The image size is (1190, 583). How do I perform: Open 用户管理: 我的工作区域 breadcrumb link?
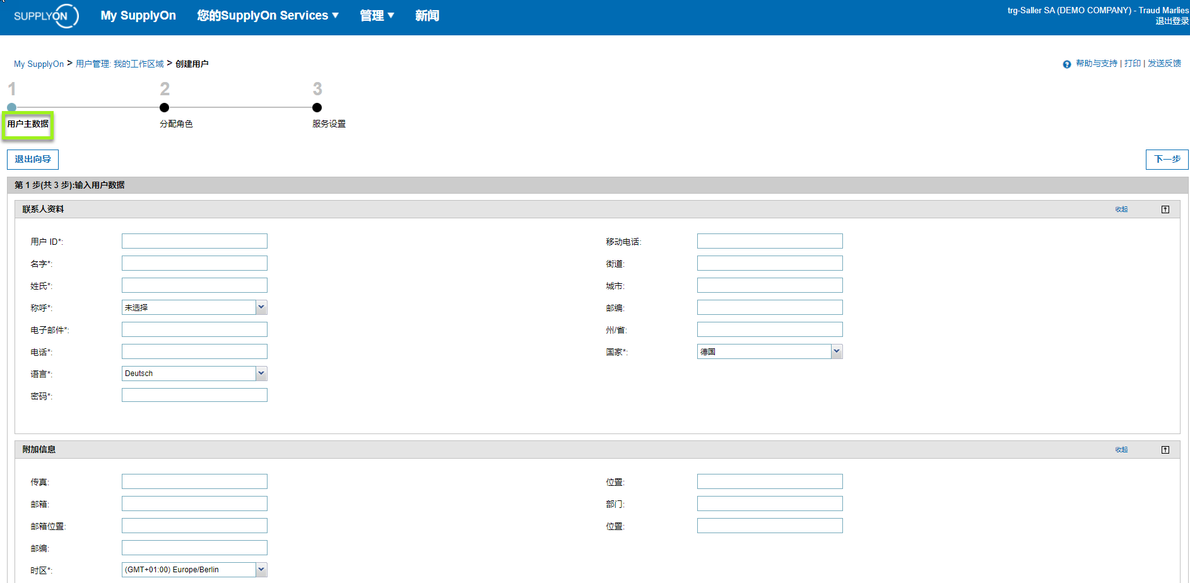tap(120, 64)
